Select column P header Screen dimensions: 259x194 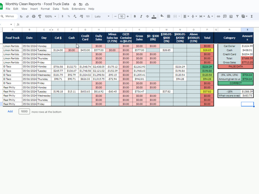point(207,30)
